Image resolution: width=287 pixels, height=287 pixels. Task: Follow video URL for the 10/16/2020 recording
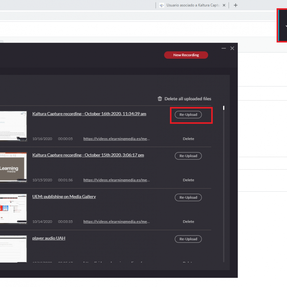coord(116,139)
